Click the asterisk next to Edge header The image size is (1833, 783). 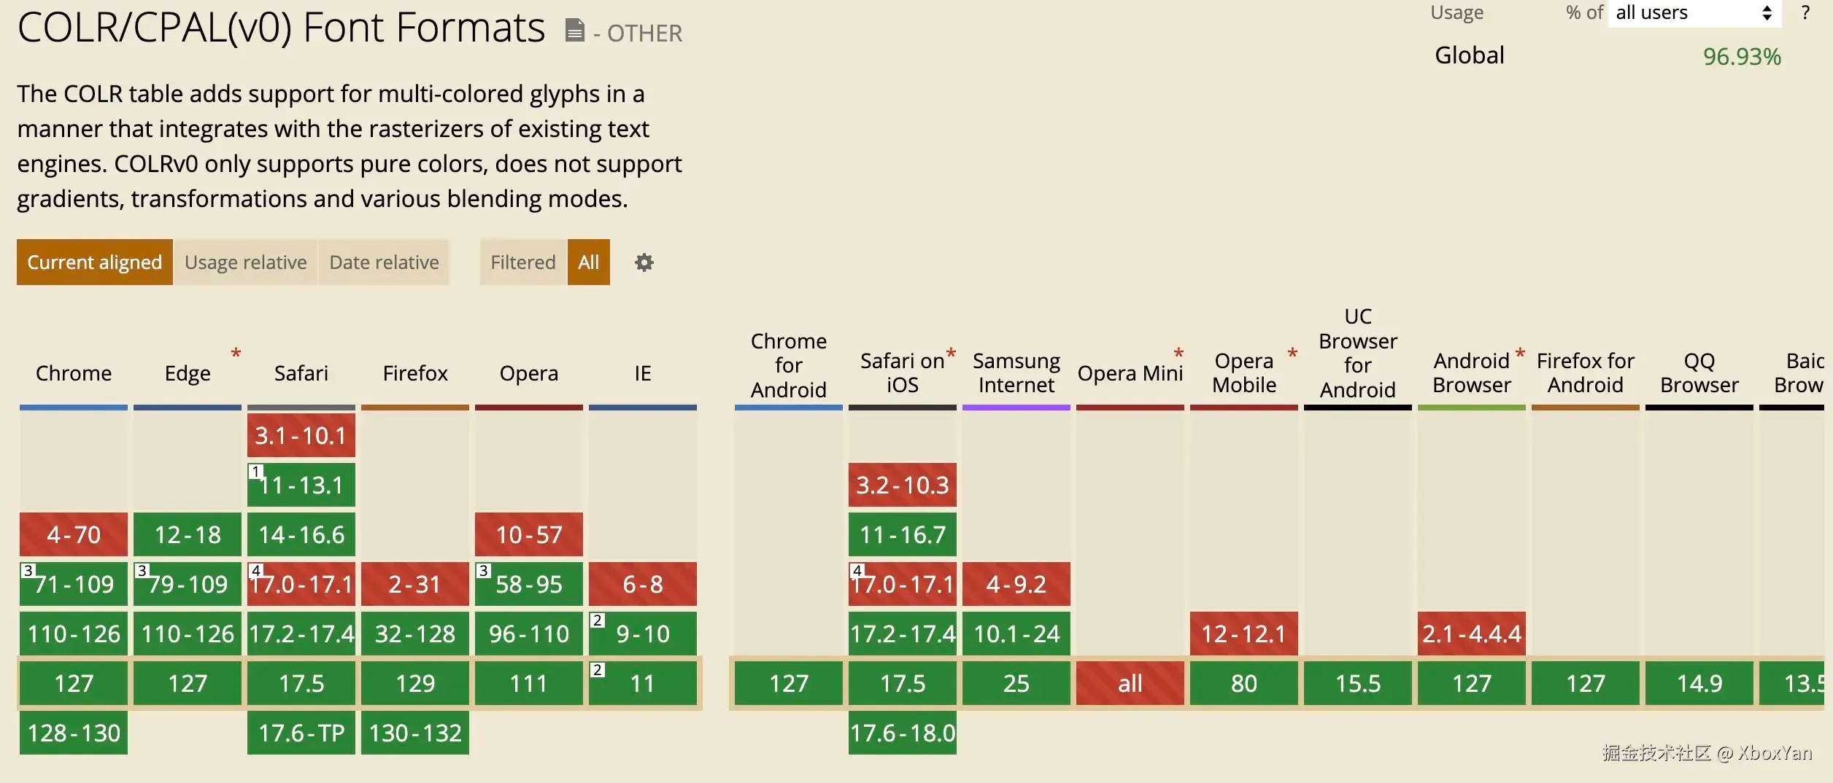[236, 354]
